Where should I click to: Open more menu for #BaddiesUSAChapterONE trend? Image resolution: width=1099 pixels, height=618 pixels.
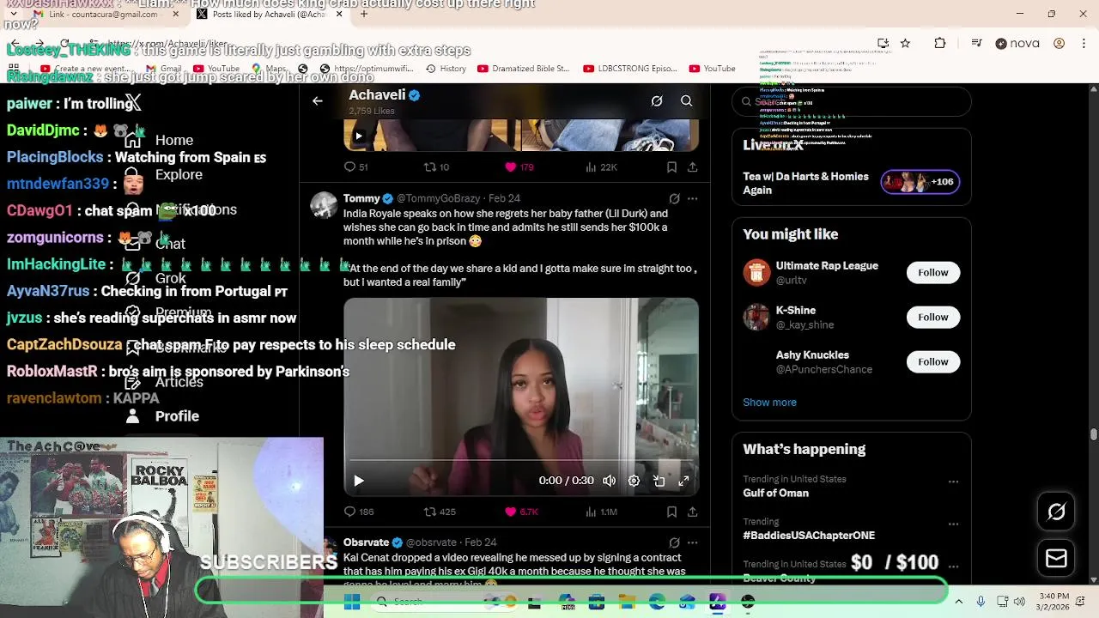(x=953, y=524)
